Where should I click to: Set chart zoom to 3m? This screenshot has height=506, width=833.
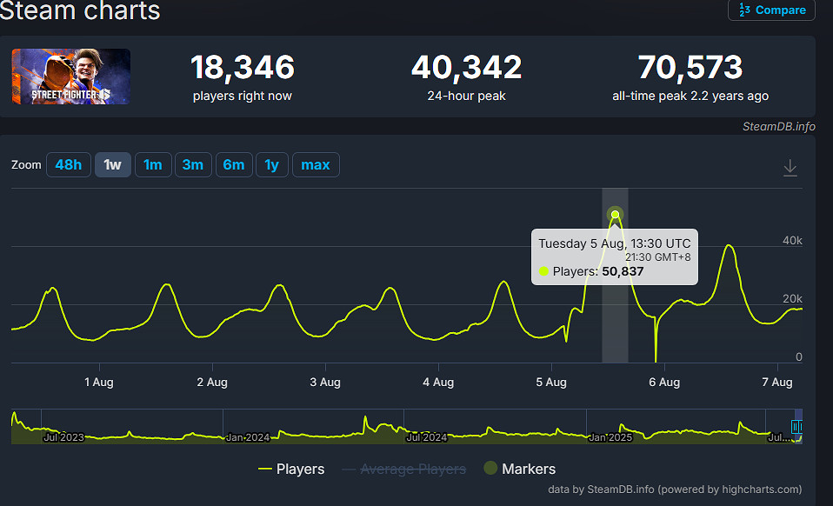coord(193,164)
